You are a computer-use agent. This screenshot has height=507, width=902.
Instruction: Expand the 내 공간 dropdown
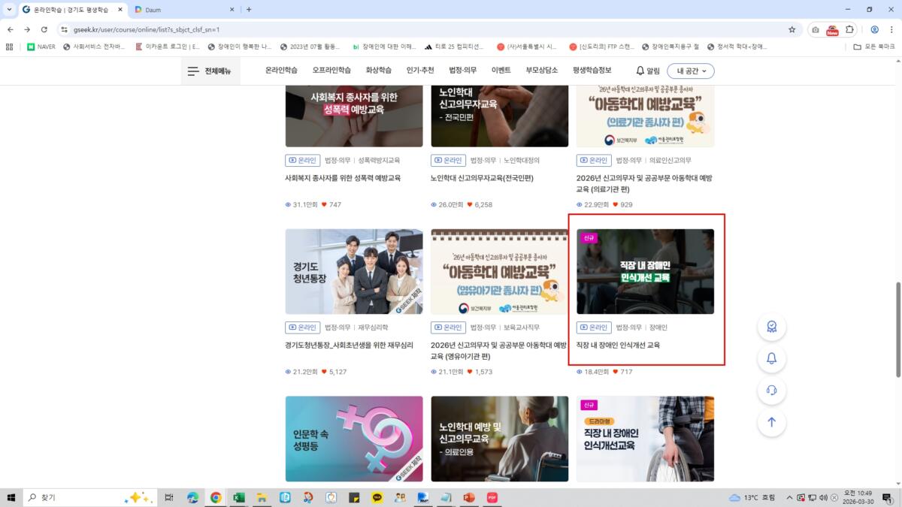click(690, 71)
